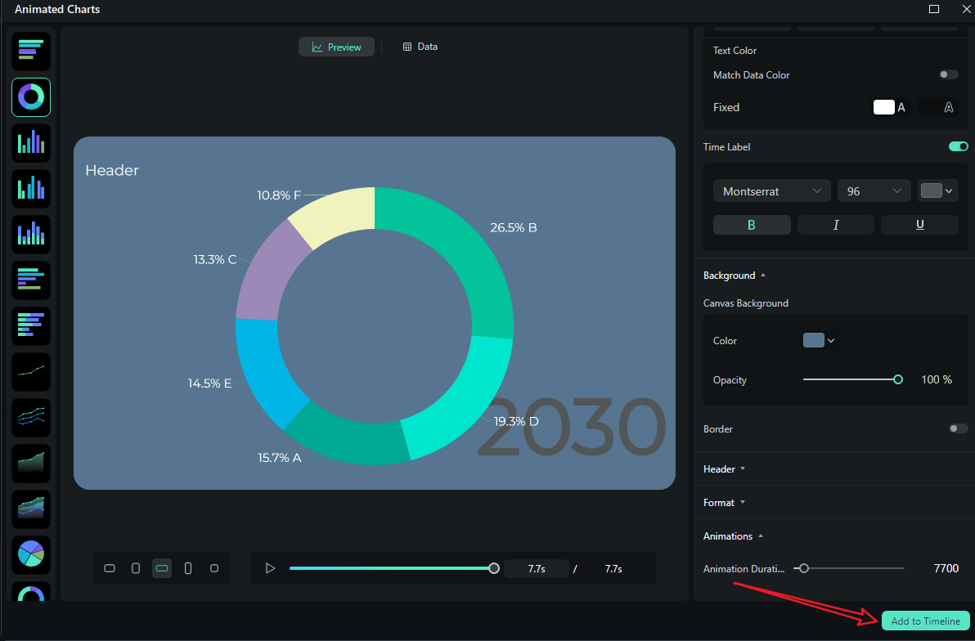The image size is (975, 641).
Task: Apply bold to the Time Label font
Action: click(752, 224)
